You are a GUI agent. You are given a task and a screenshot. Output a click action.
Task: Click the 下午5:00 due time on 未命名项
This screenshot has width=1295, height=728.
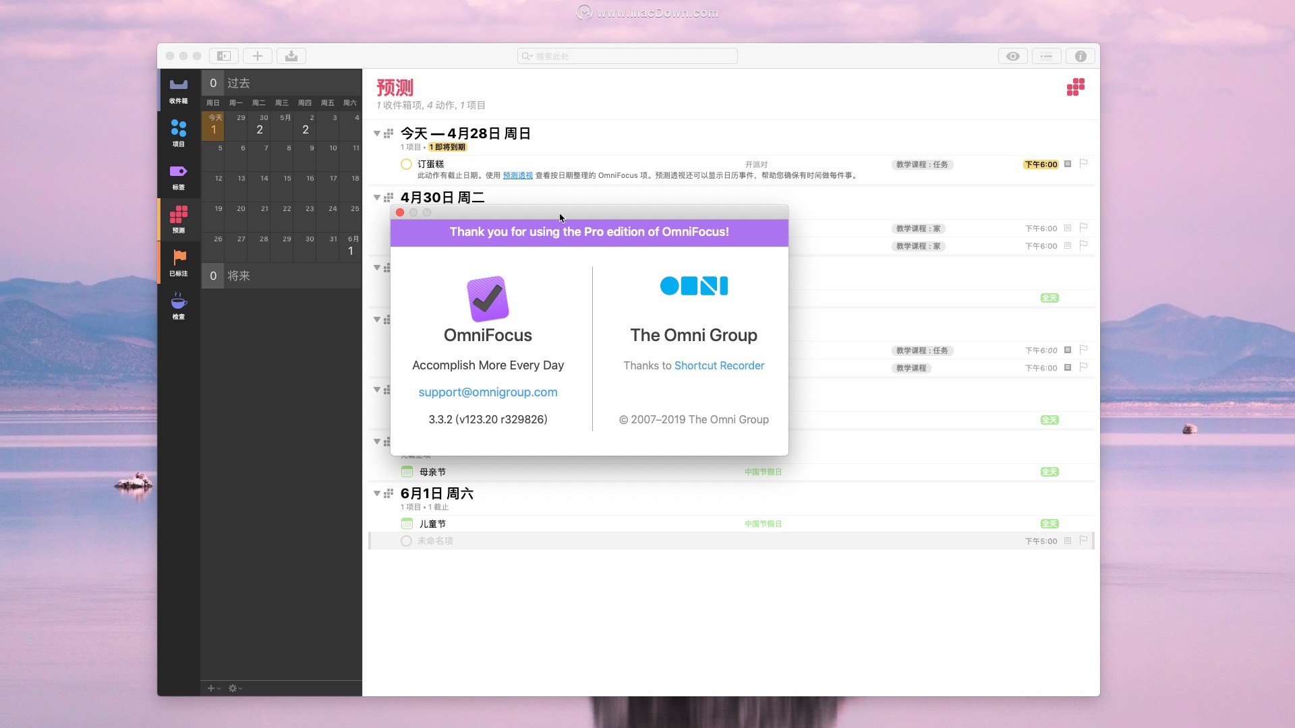1041,541
